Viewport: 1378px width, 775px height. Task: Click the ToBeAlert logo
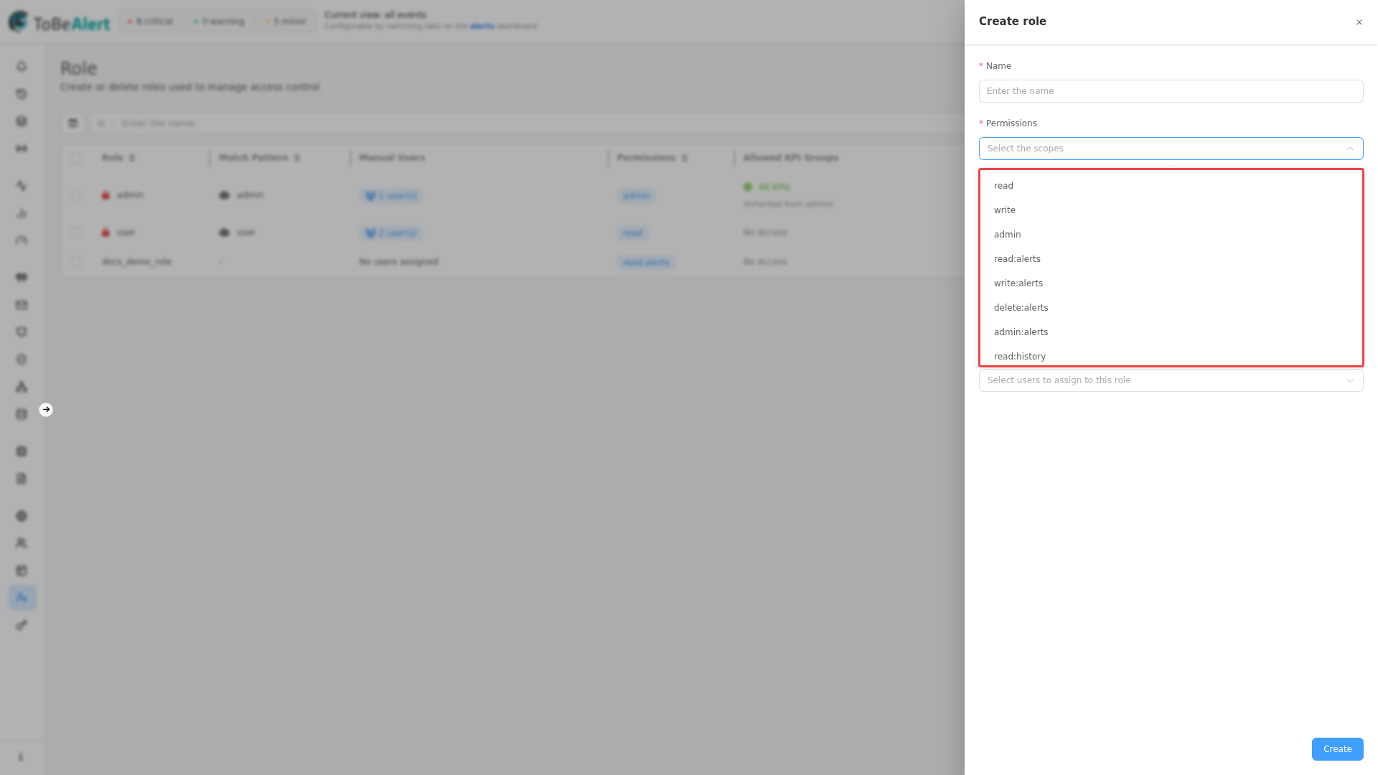coord(59,22)
